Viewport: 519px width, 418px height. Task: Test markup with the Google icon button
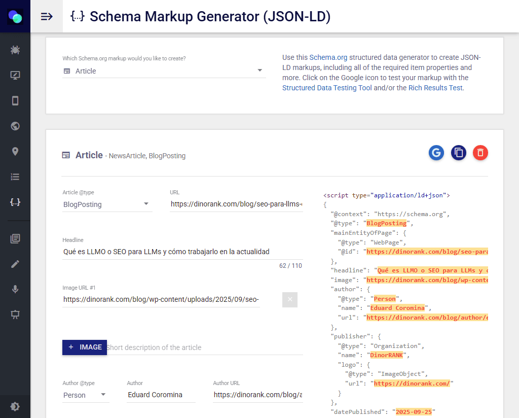click(x=436, y=153)
